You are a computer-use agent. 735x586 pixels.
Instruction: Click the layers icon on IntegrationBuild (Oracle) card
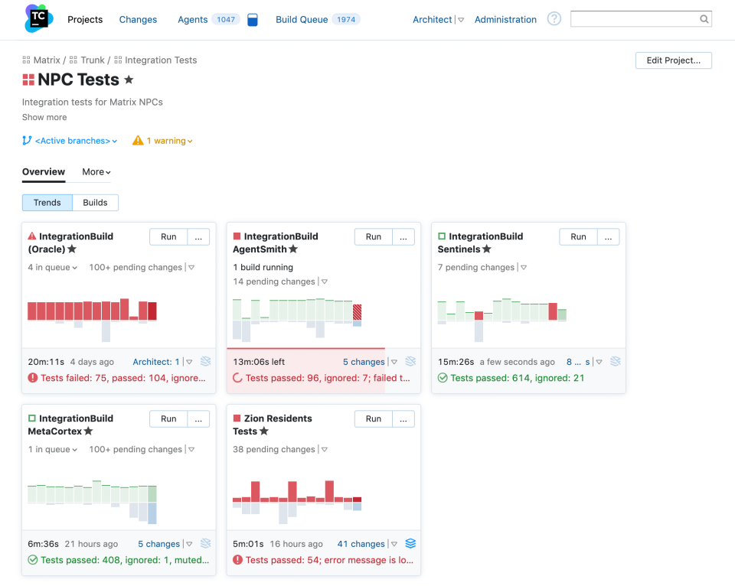click(205, 362)
